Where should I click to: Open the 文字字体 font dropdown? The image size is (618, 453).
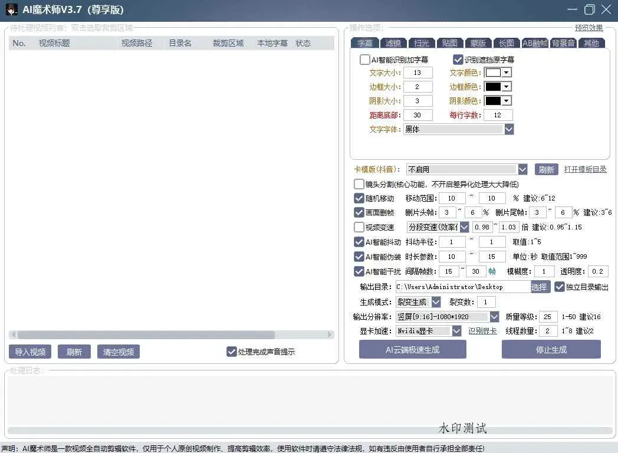click(508, 129)
